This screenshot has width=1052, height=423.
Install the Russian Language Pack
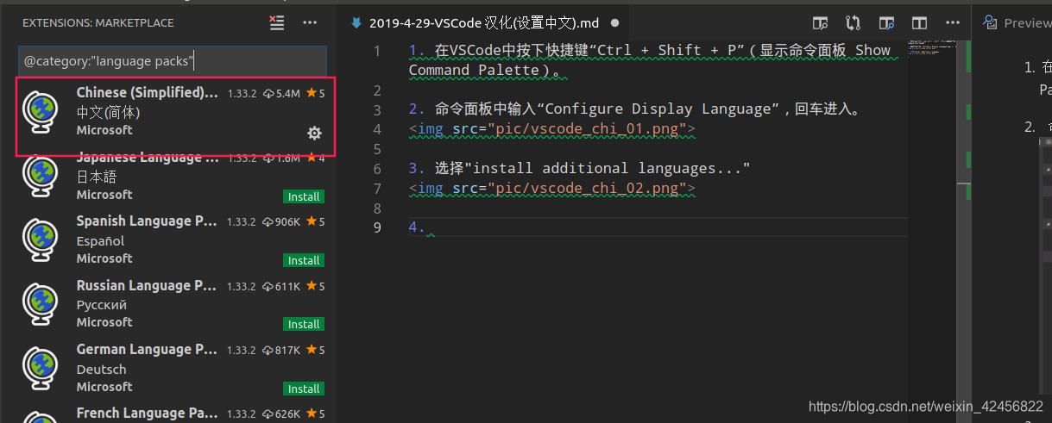pos(304,324)
